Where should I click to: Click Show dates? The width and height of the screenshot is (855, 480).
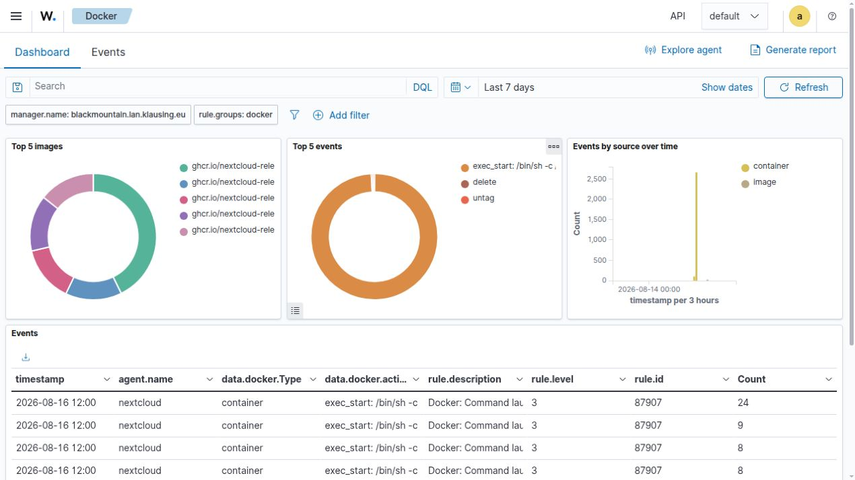coord(727,87)
